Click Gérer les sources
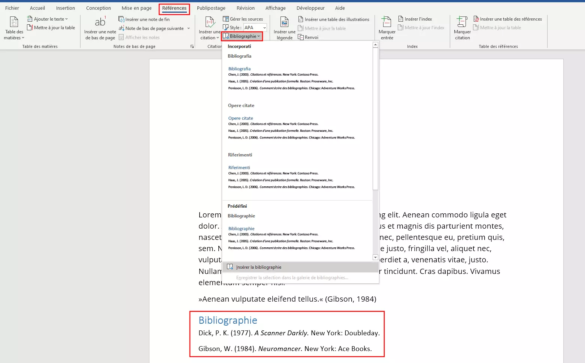Screen dimensions: 585x363 pyautogui.click(x=243, y=19)
